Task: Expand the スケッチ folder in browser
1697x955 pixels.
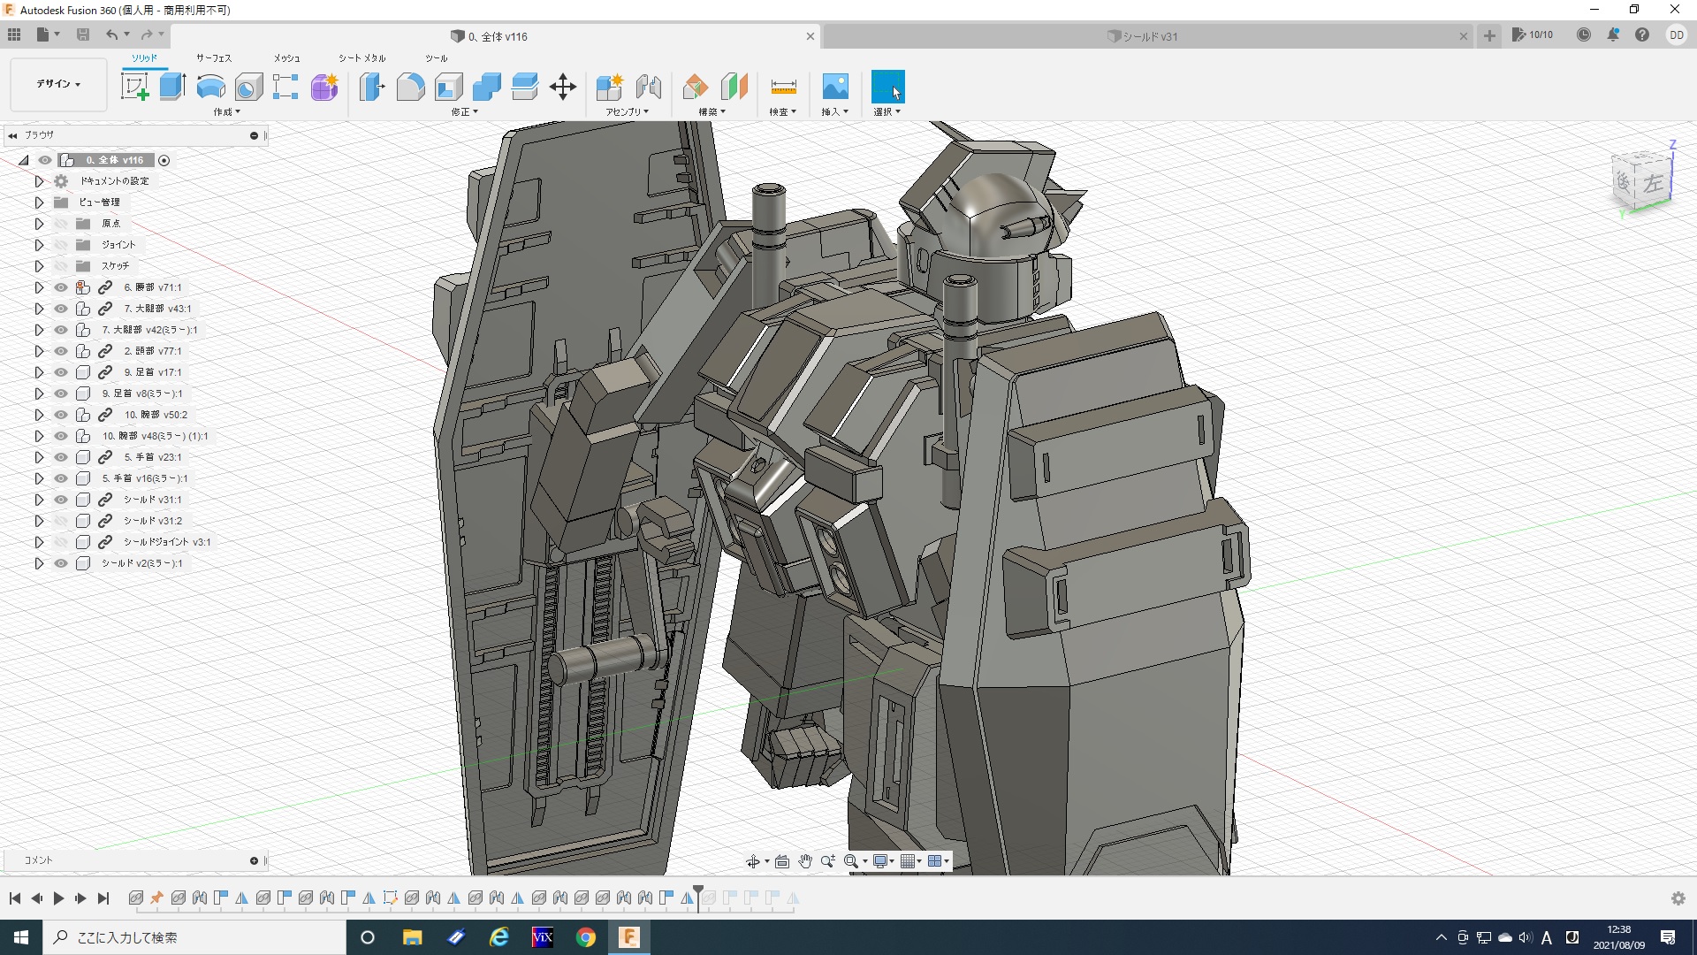Action: click(39, 266)
